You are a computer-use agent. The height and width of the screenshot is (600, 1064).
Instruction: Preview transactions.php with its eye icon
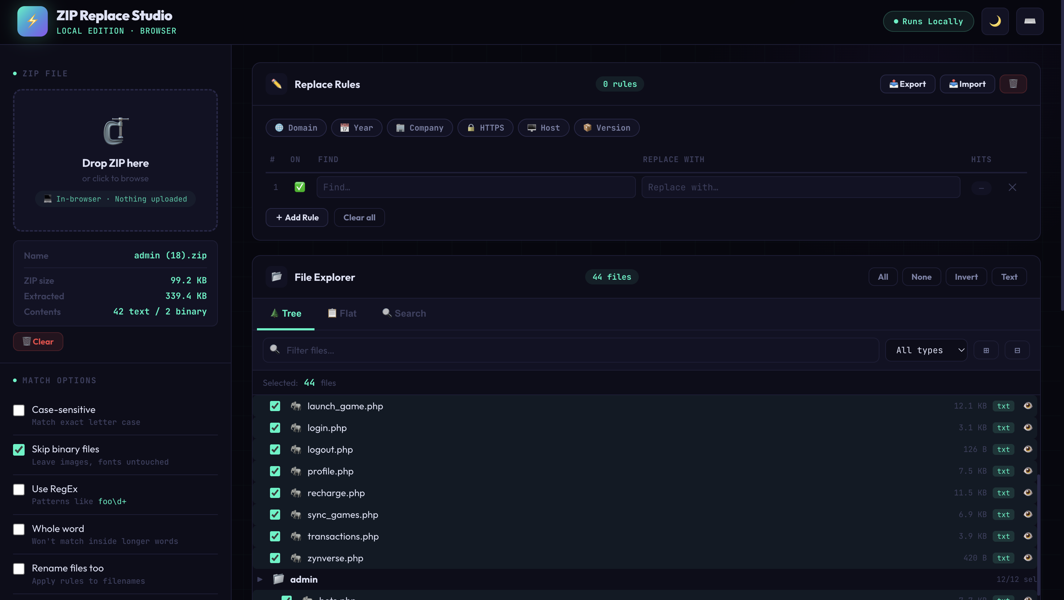point(1028,536)
